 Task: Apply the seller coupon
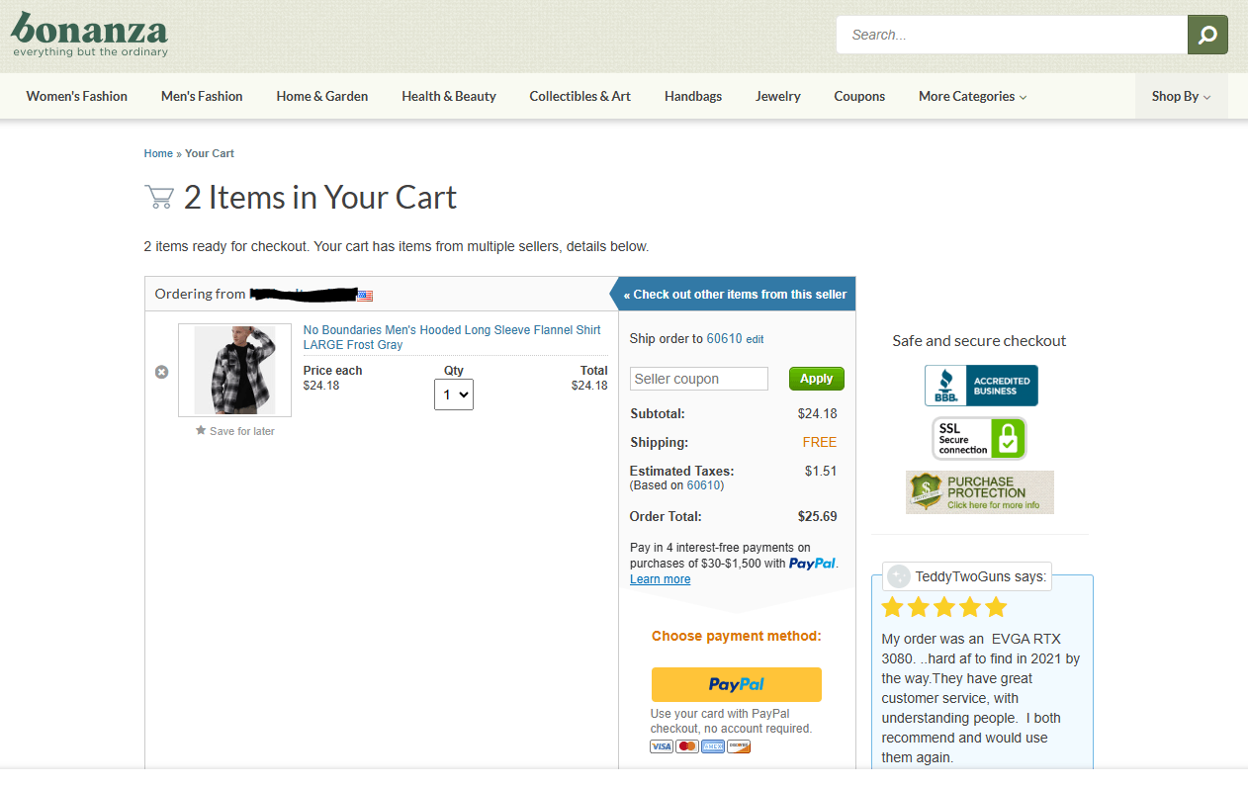[816, 379]
